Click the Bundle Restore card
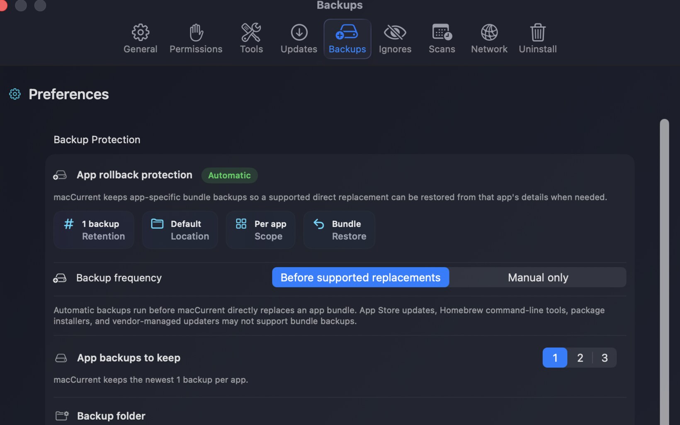The height and width of the screenshot is (425, 680). click(339, 230)
